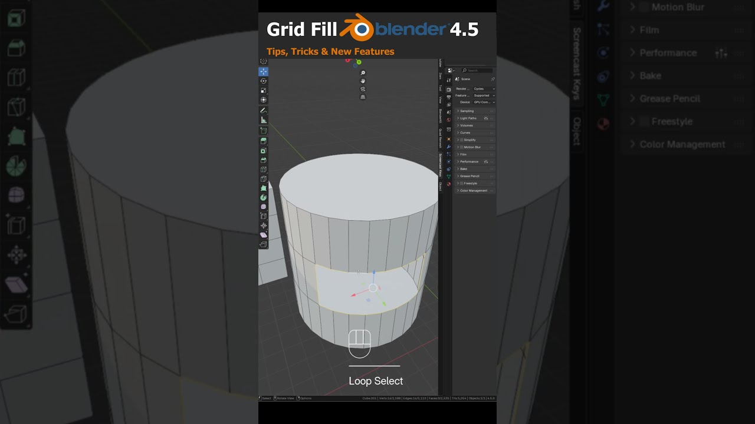Screen dimensions: 755x424
Task: Select the Shrink/Fatten tool
Action: pyautogui.click(x=264, y=226)
